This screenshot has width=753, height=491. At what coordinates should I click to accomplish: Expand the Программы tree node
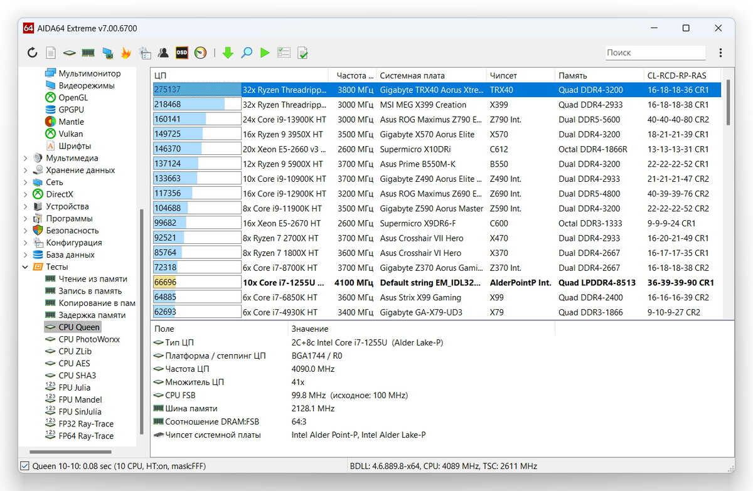click(x=26, y=219)
